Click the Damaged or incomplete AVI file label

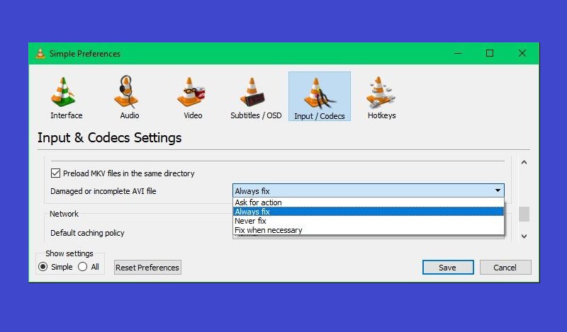coord(103,191)
